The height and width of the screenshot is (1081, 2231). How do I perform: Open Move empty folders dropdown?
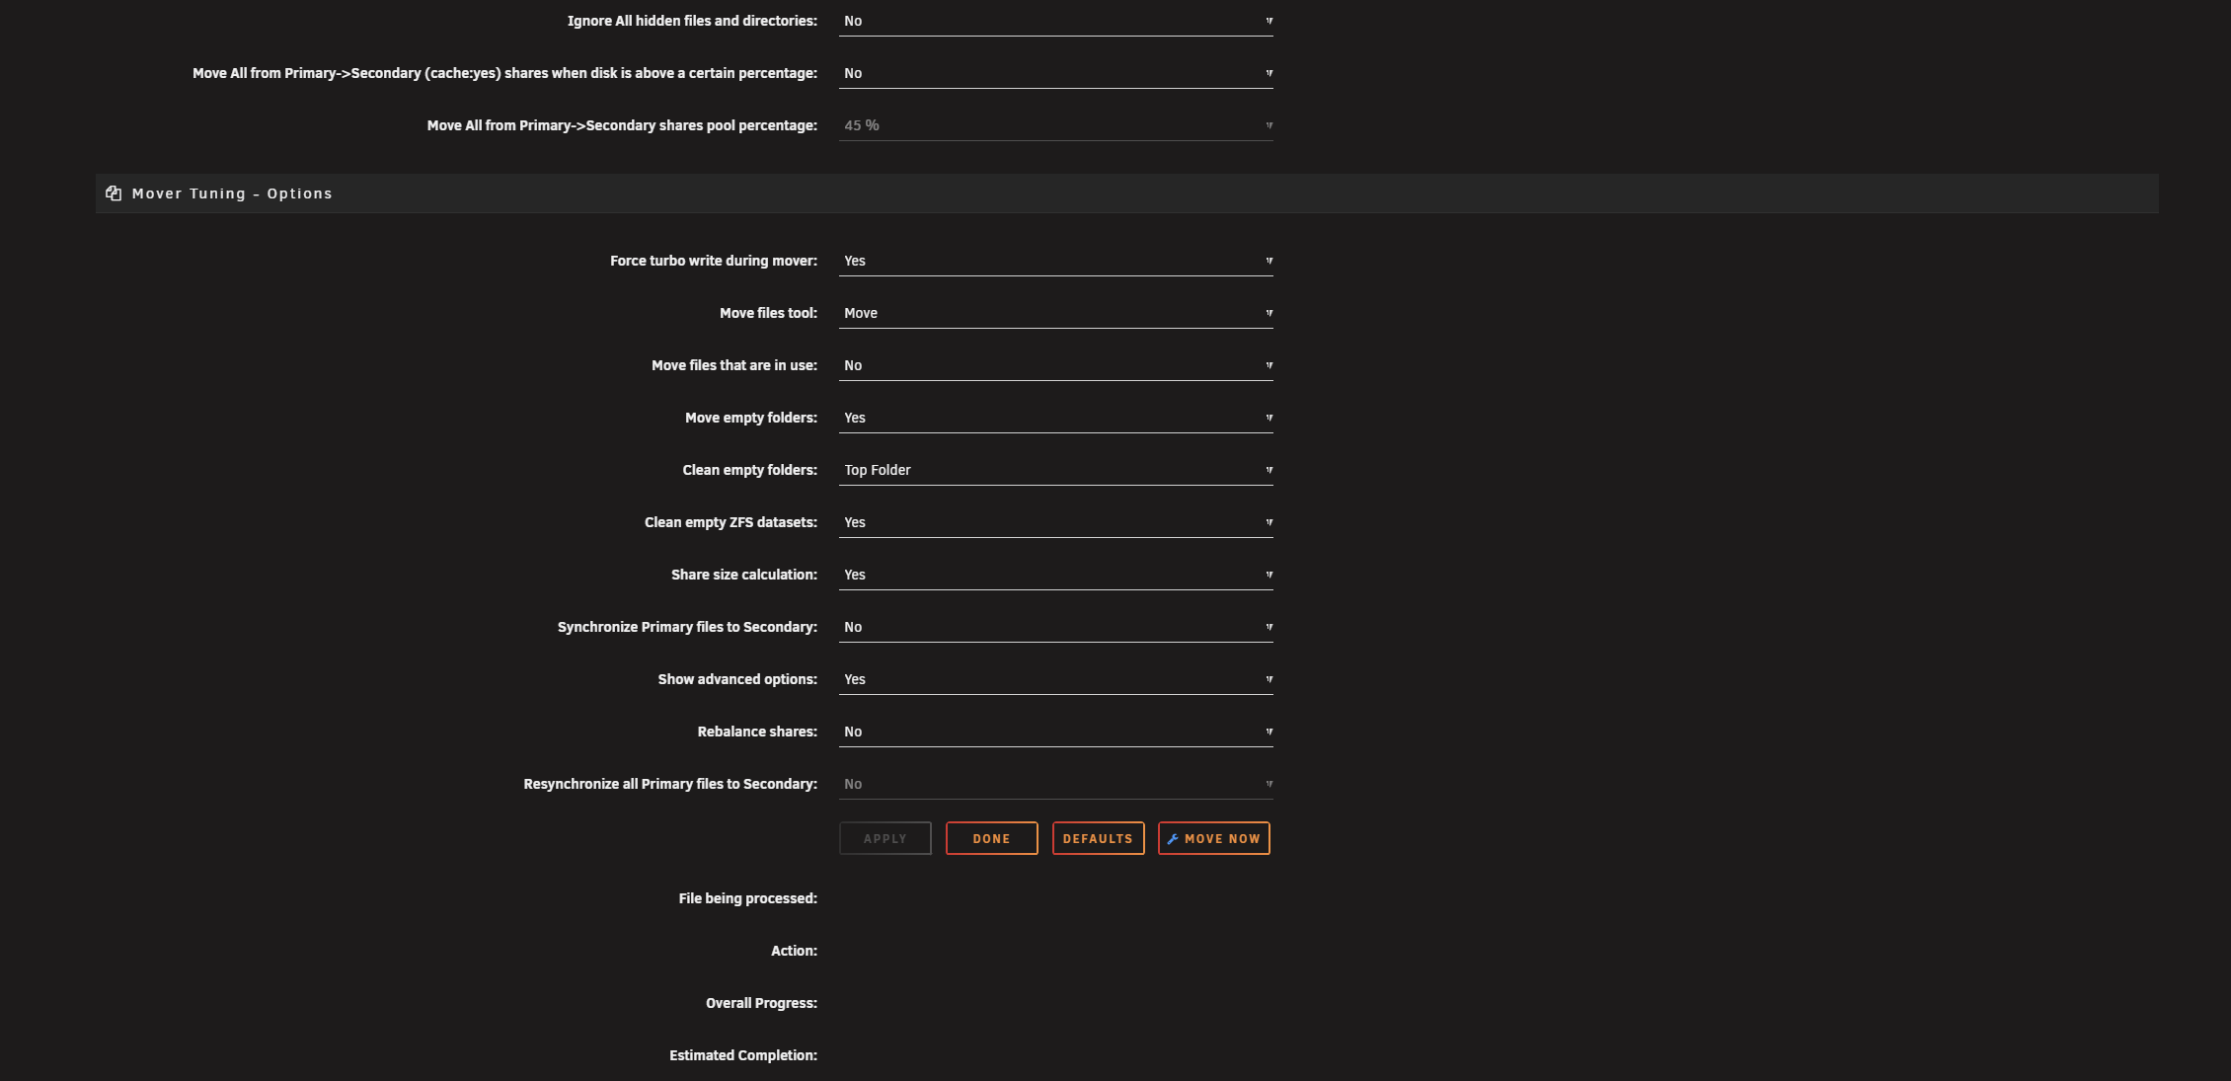click(x=1055, y=418)
